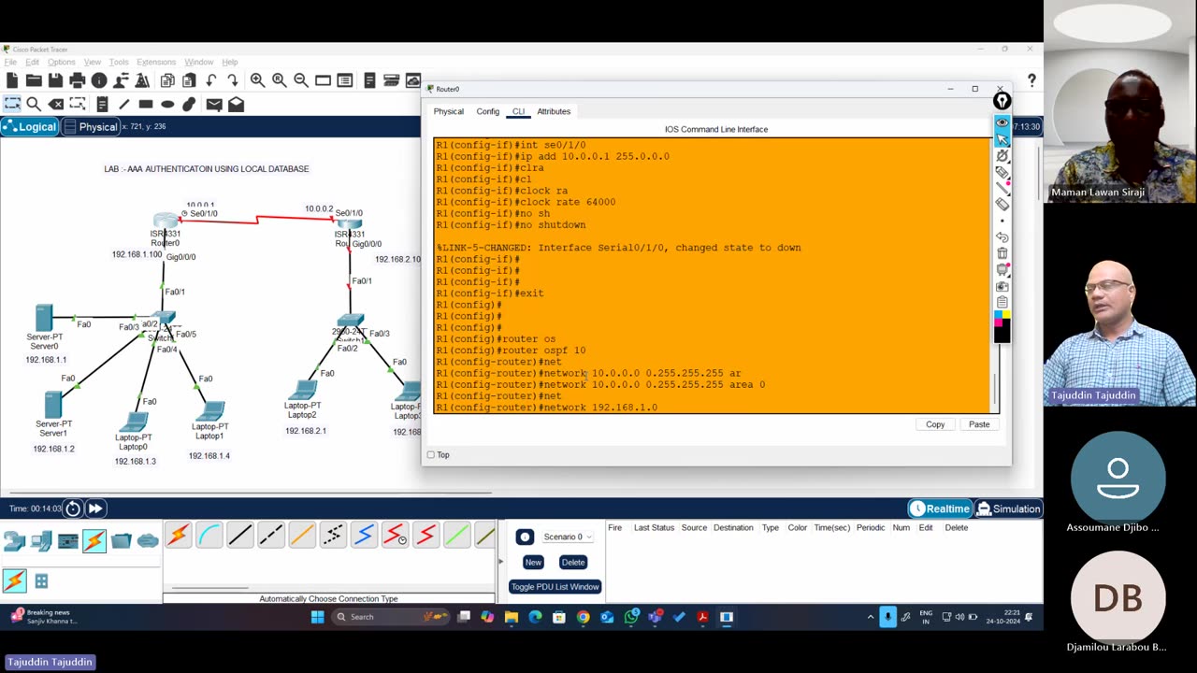The image size is (1197, 673).
Task: Open the Config tab in Router0
Action: 488,111
